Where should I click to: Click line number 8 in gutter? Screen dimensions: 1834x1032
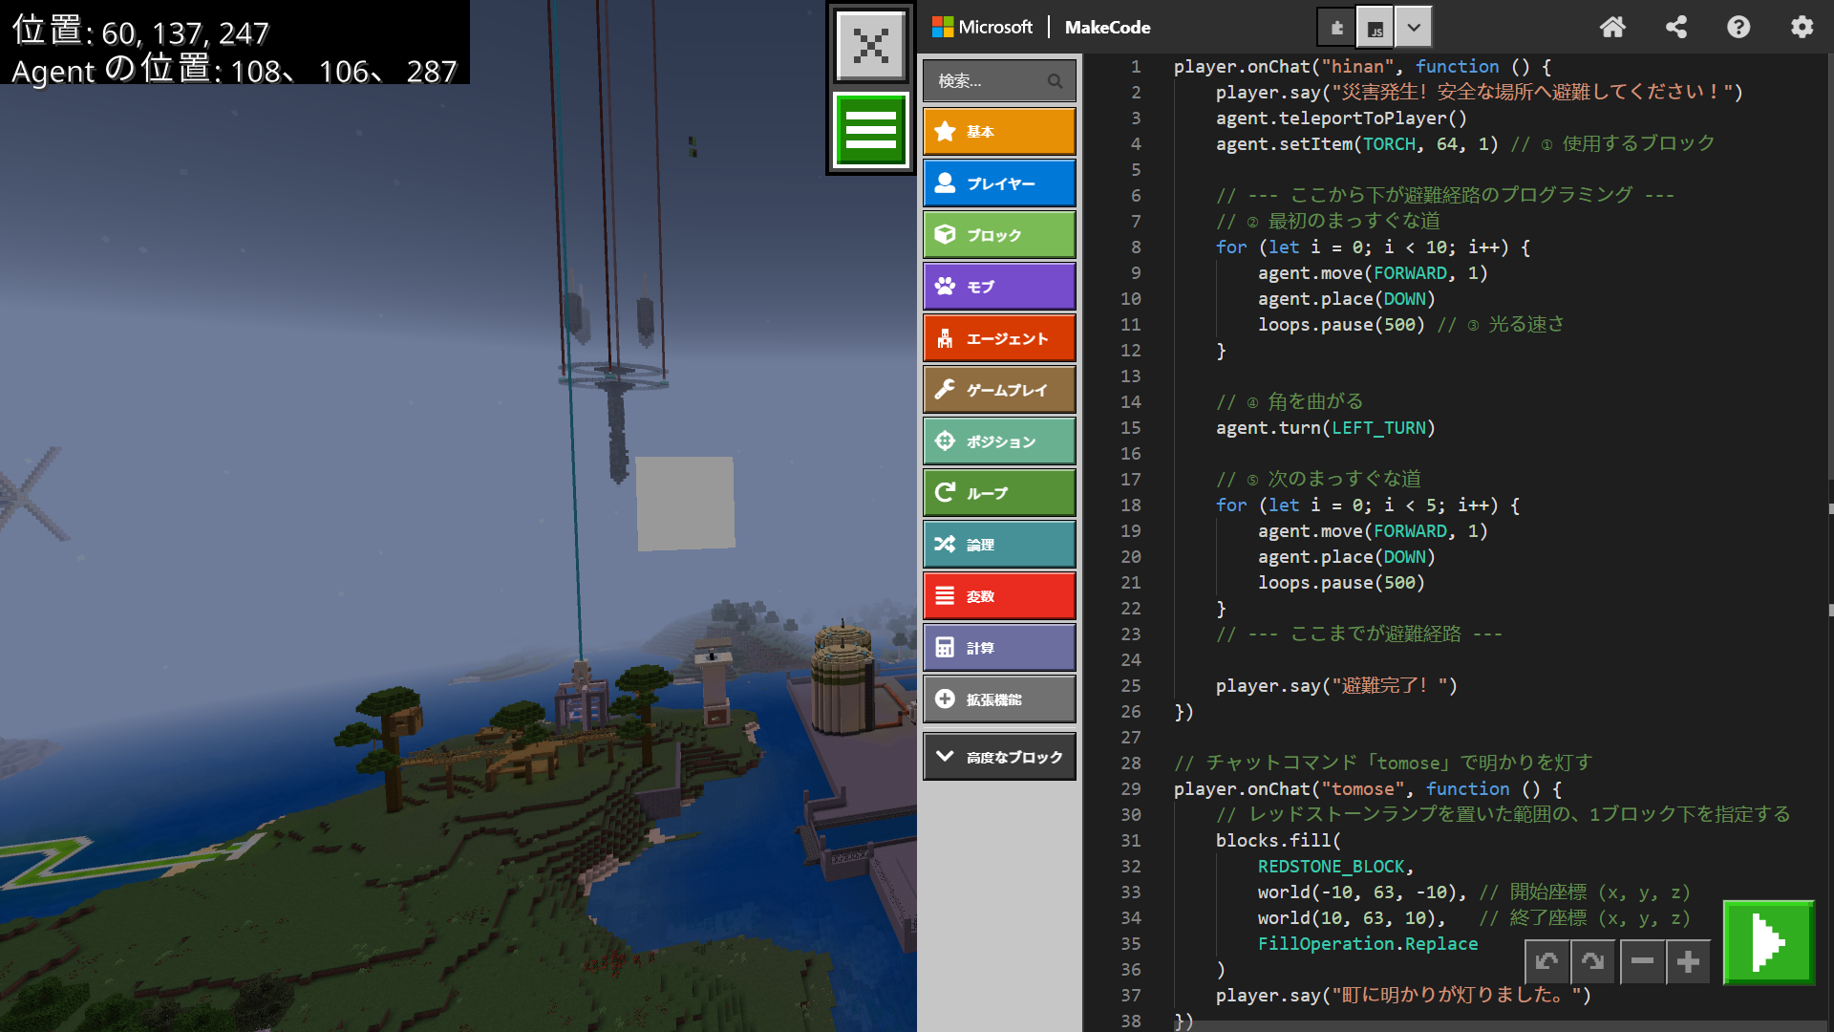(1136, 247)
